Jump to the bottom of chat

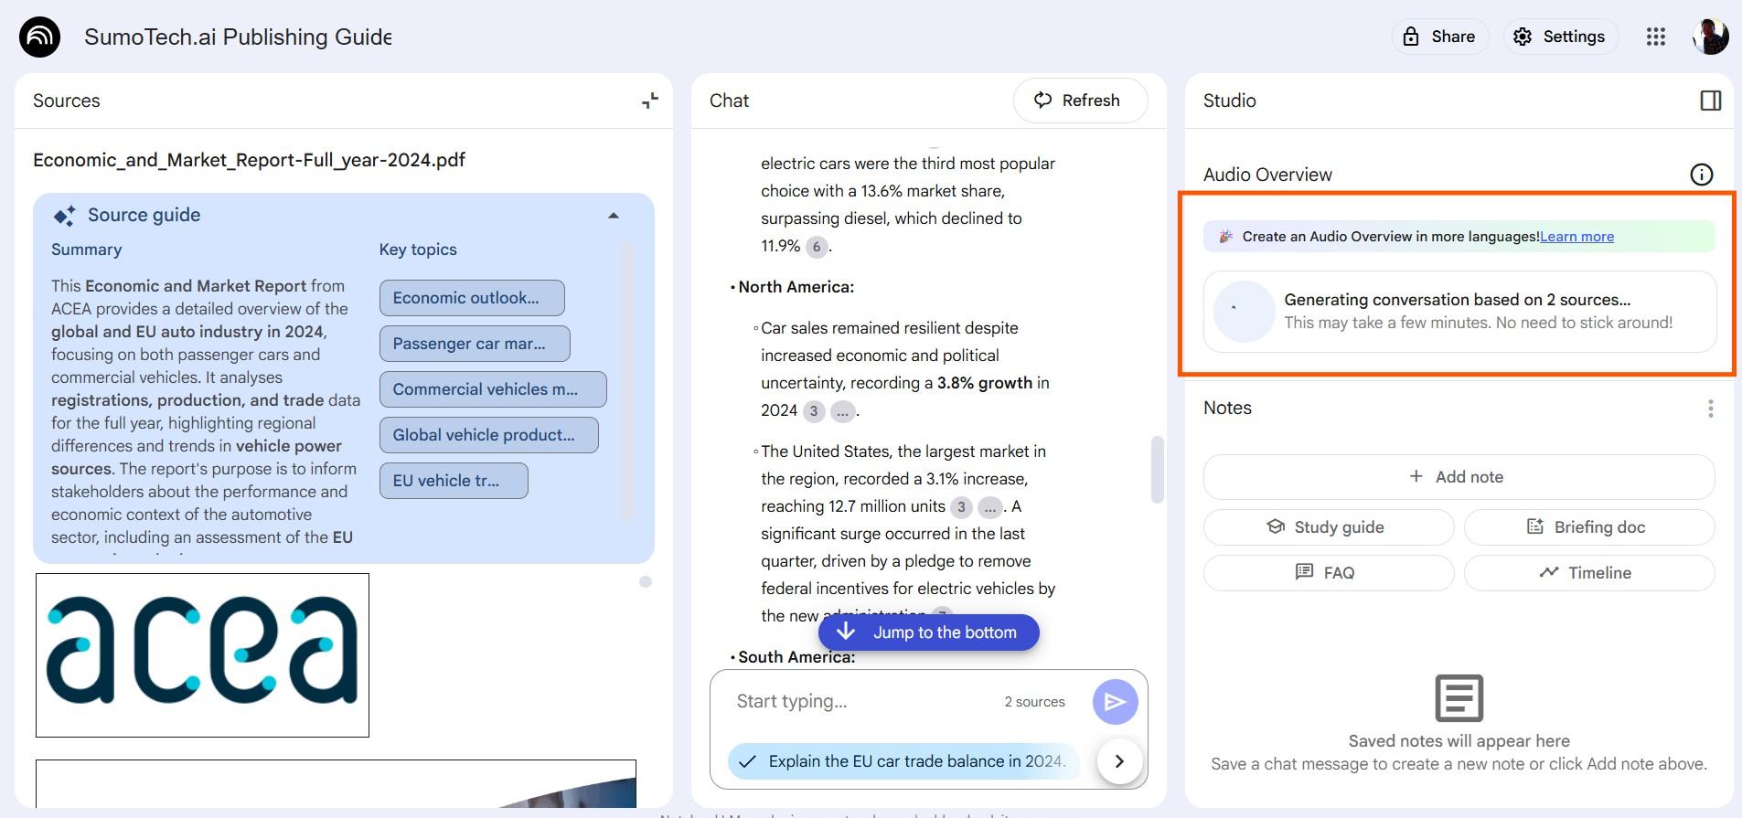tap(929, 632)
